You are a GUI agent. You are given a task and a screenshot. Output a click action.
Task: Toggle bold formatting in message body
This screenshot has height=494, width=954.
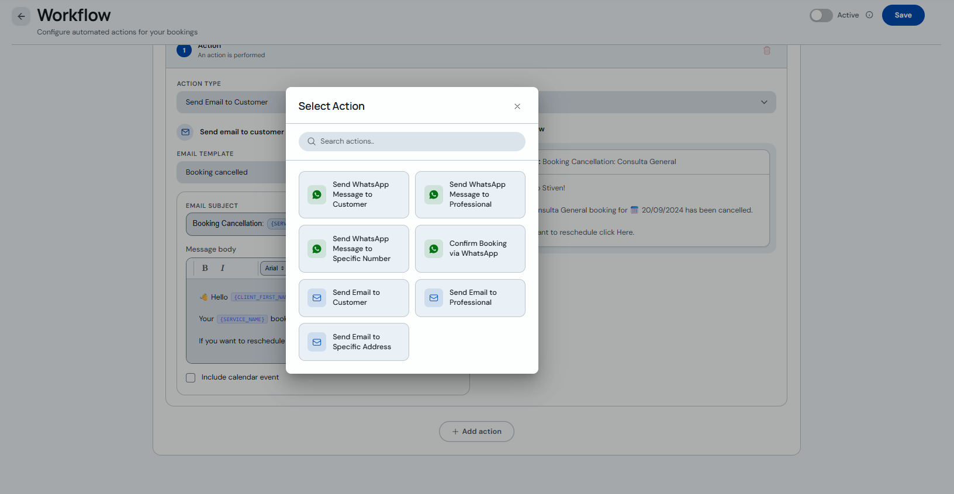205,268
